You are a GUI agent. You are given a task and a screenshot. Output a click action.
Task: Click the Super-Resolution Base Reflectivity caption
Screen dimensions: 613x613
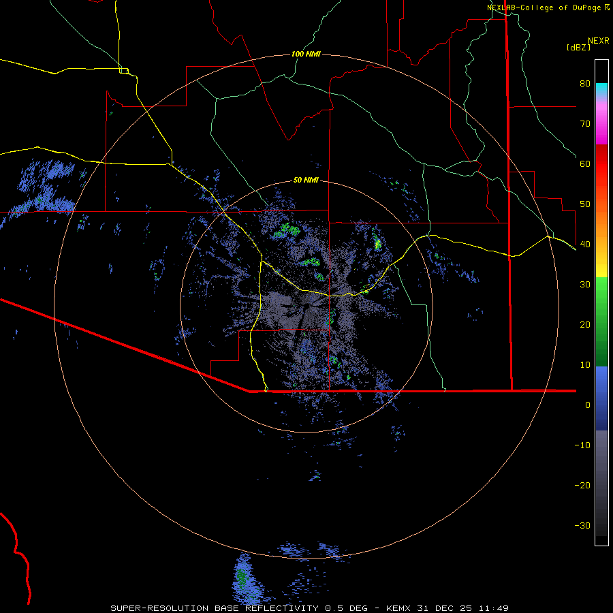(309, 608)
